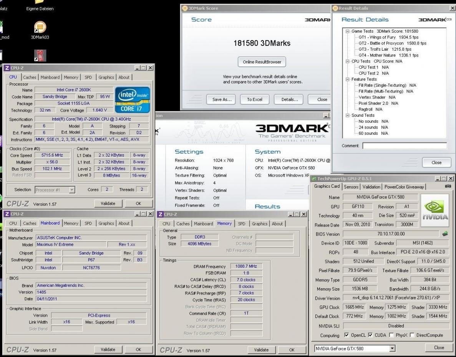Open the Caches tab in top CPU-Z
Image resolution: width=456 pixels, height=357 pixels.
(x=30, y=77)
